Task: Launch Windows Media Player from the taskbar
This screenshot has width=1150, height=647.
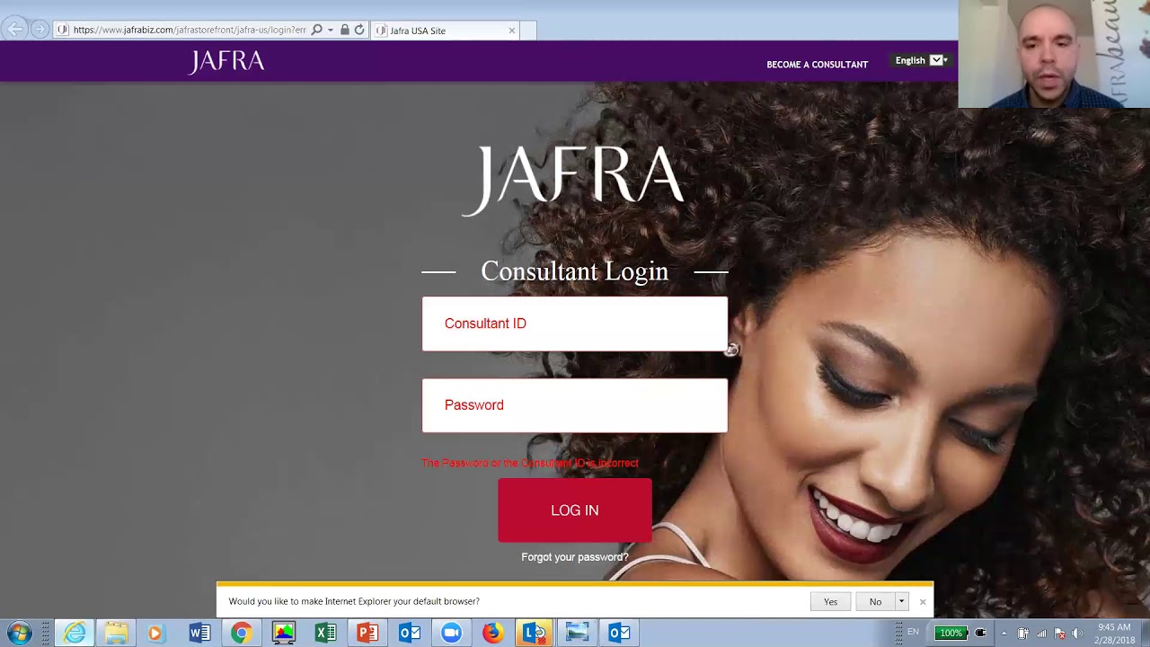Action: [155, 634]
